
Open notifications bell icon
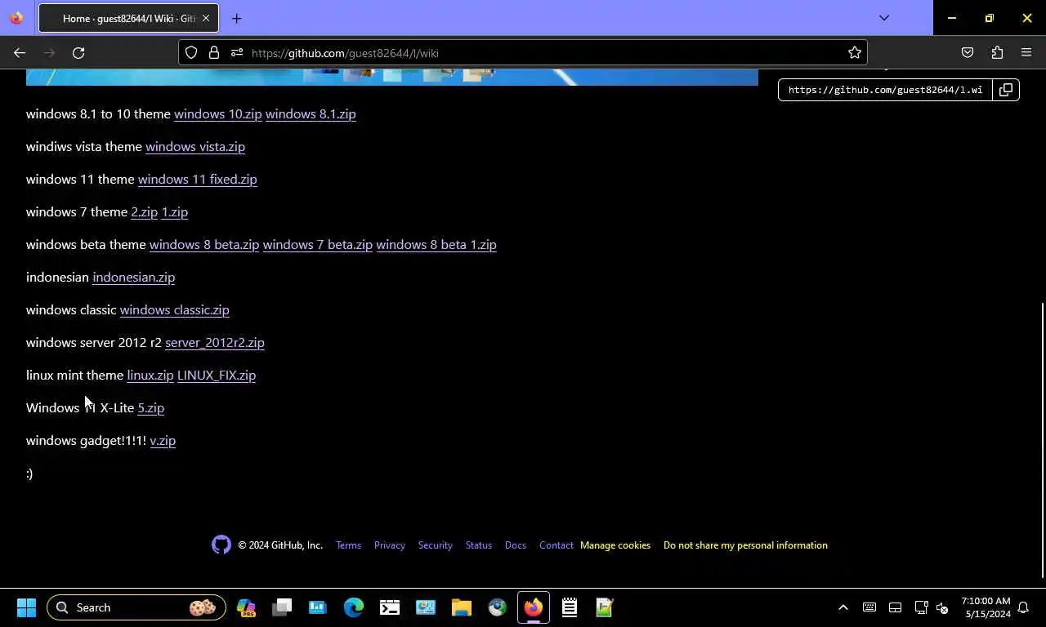[1023, 607]
